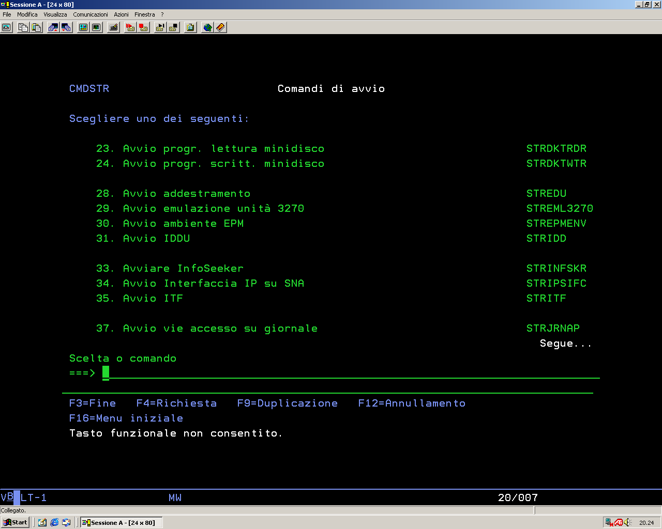The height and width of the screenshot is (529, 662).
Task: Open Color mapping toolbar icon
Action: [96, 27]
